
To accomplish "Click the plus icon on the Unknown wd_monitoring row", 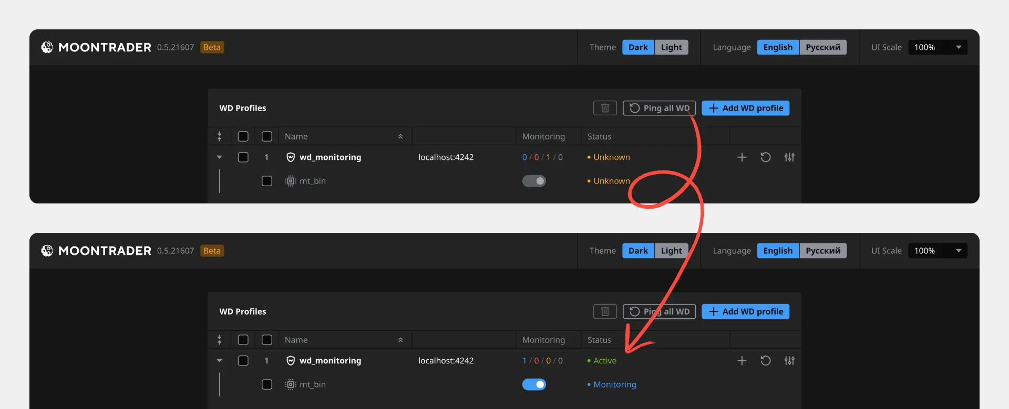I will pos(742,157).
